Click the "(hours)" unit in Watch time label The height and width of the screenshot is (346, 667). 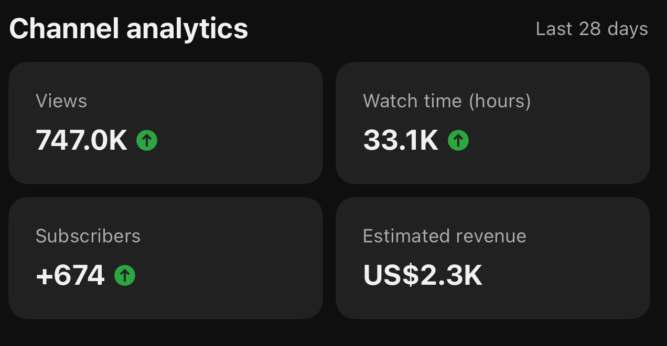click(x=500, y=101)
